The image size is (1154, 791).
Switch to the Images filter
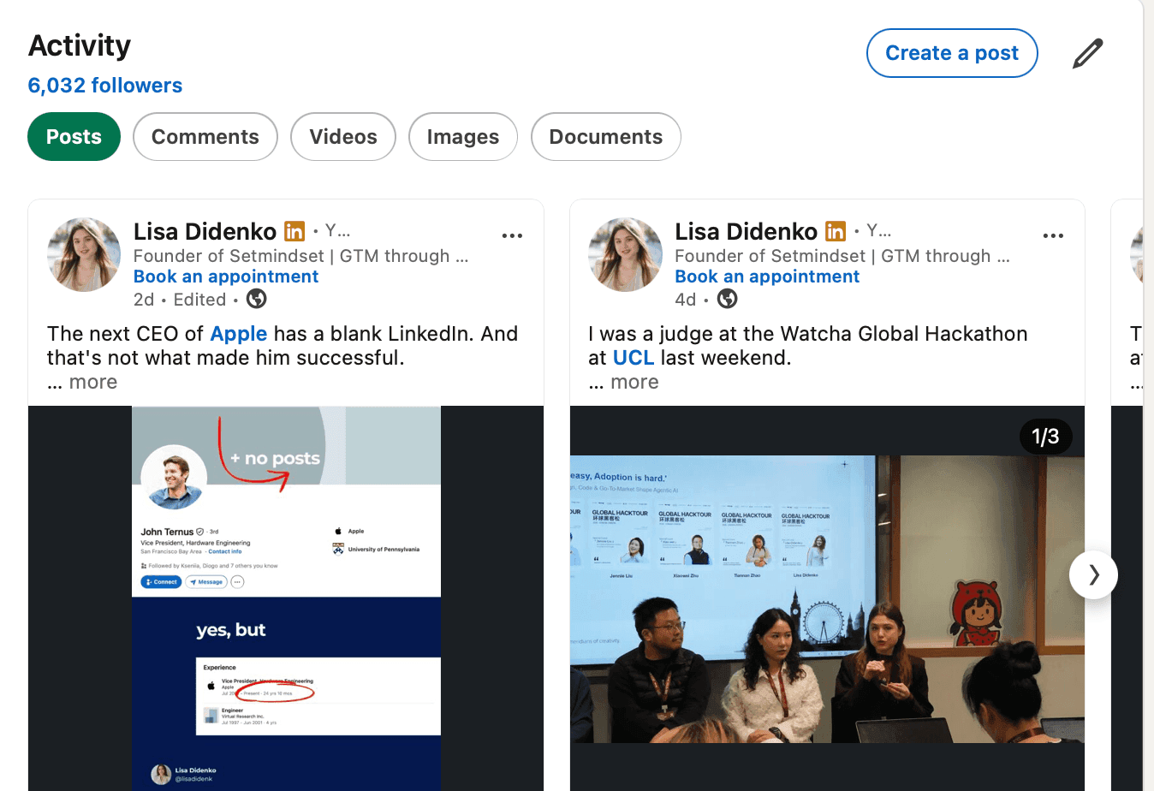[463, 137]
